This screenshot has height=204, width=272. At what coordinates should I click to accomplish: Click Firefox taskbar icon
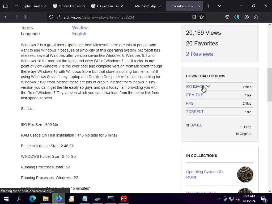coord(59,199)
